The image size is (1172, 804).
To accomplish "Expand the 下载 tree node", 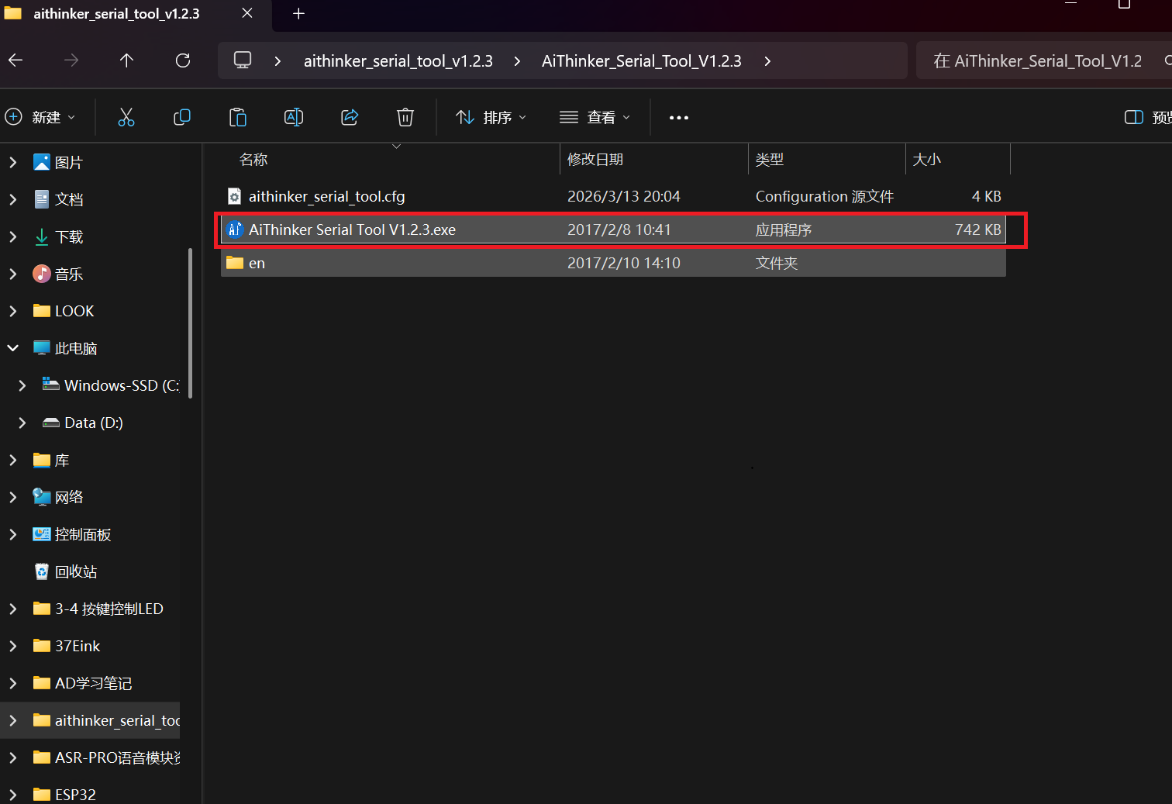I will click(12, 236).
